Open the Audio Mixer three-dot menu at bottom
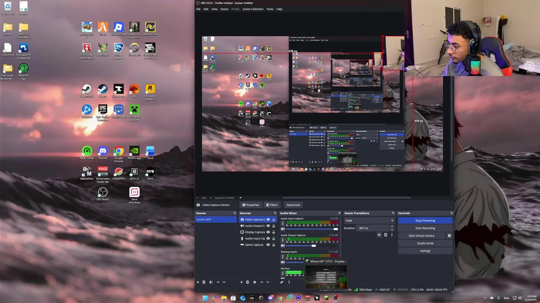This screenshot has width=540, height=303. pos(289,282)
